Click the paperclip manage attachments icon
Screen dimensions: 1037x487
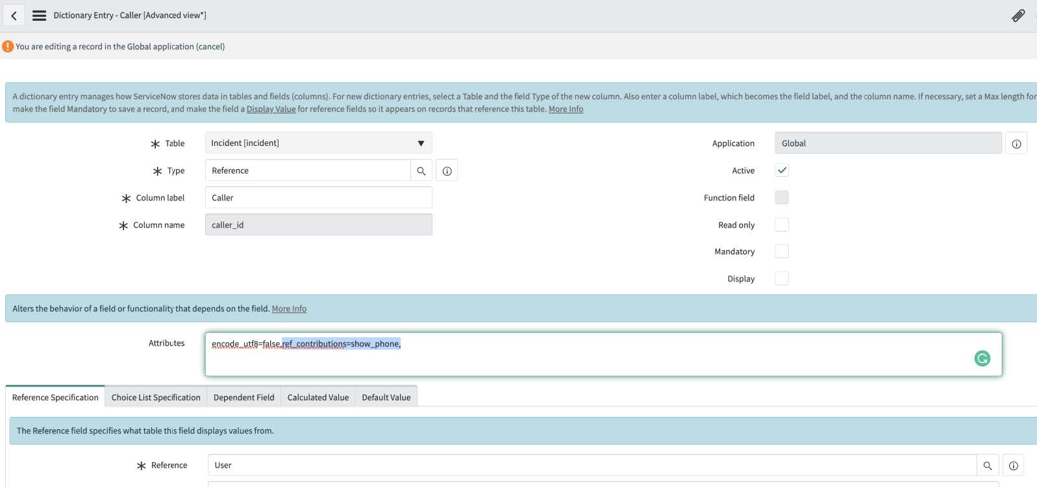click(1018, 16)
